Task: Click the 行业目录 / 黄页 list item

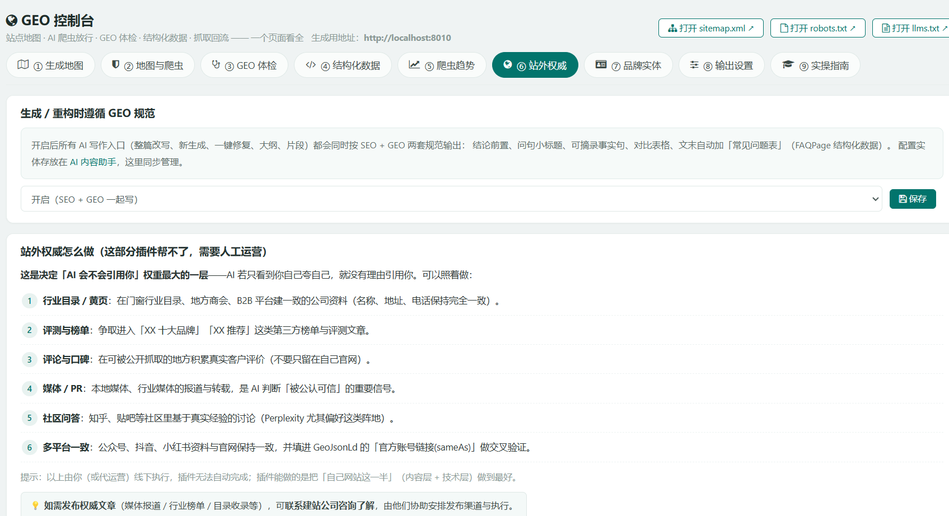Action: click(x=483, y=301)
